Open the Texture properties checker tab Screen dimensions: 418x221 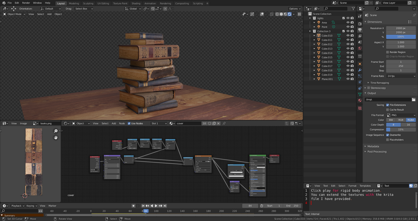coord(360,108)
